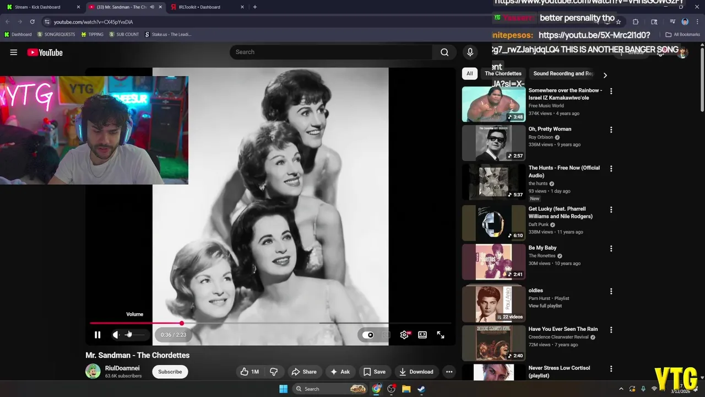This screenshot has width=705, height=397.
Task: Open options for Get Lucky video
Action: [611, 210]
